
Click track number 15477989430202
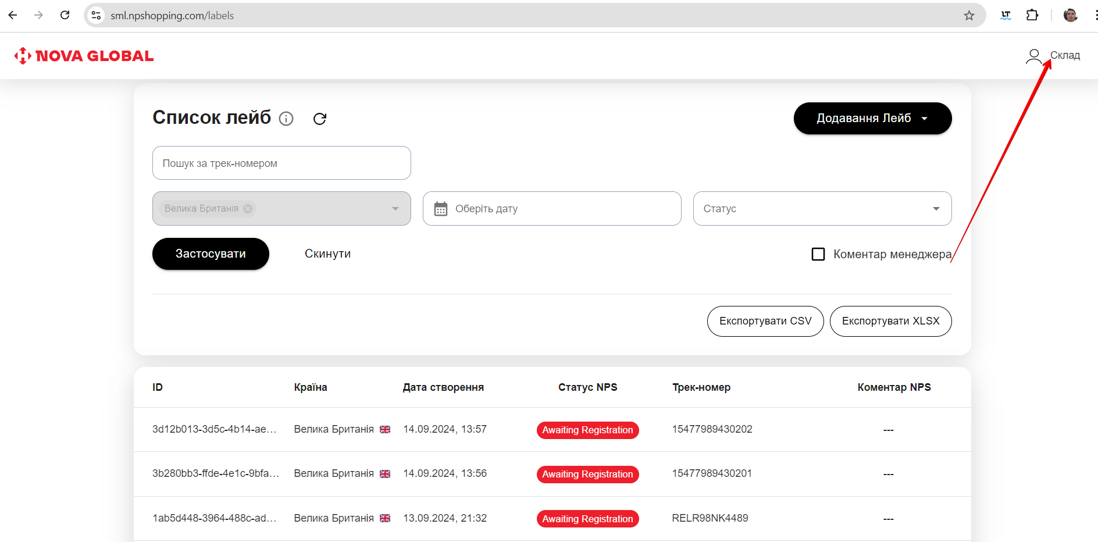coord(712,429)
